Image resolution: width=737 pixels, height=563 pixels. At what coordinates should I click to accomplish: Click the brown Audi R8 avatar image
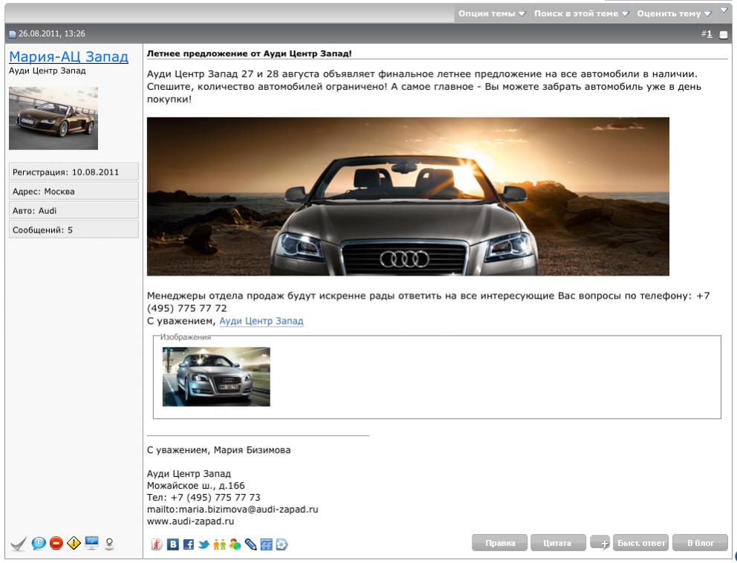pos(53,118)
